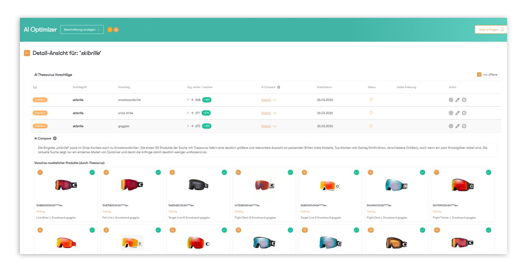Toggle checkmark on Target Line M goggles card
This screenshot has width=527, height=272.
tap(224, 172)
